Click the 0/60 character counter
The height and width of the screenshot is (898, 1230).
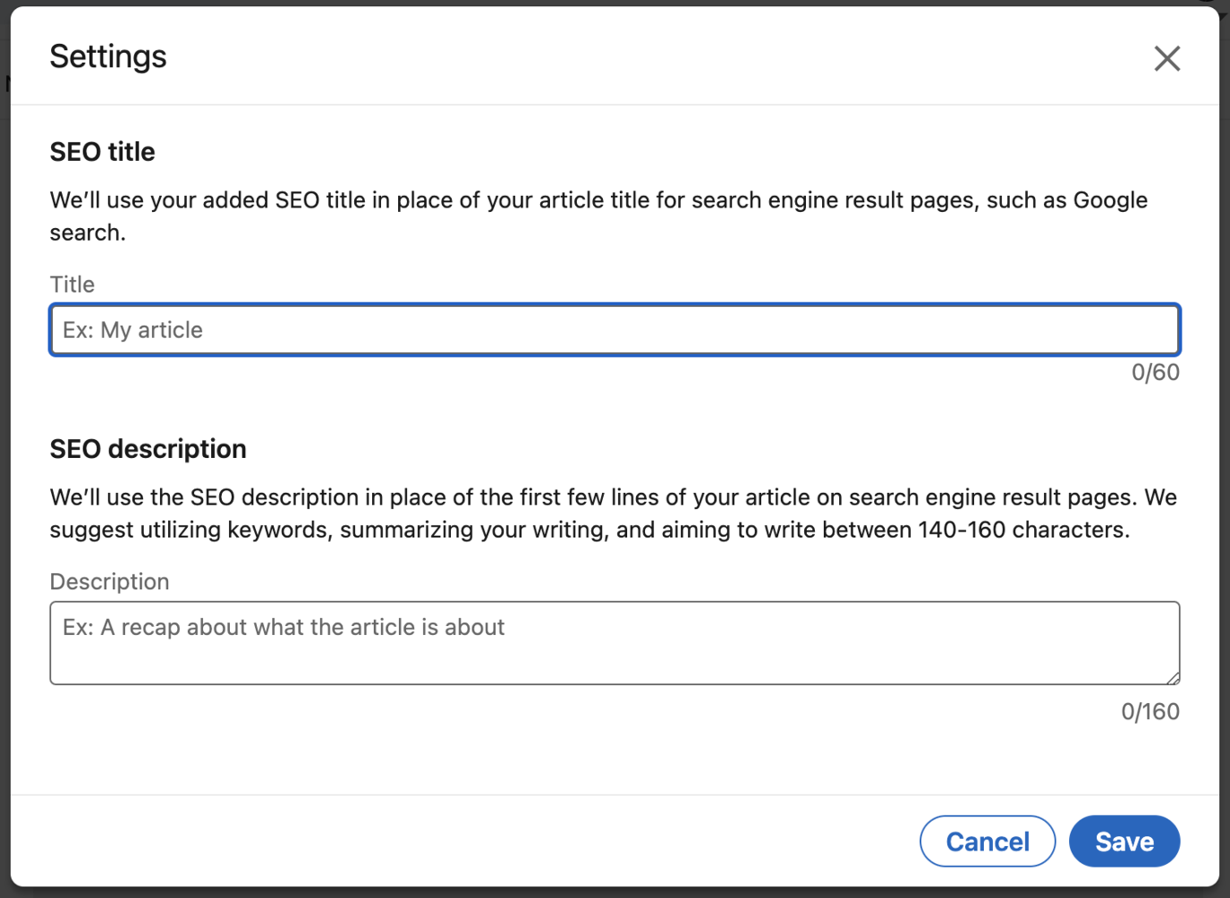[x=1155, y=373]
